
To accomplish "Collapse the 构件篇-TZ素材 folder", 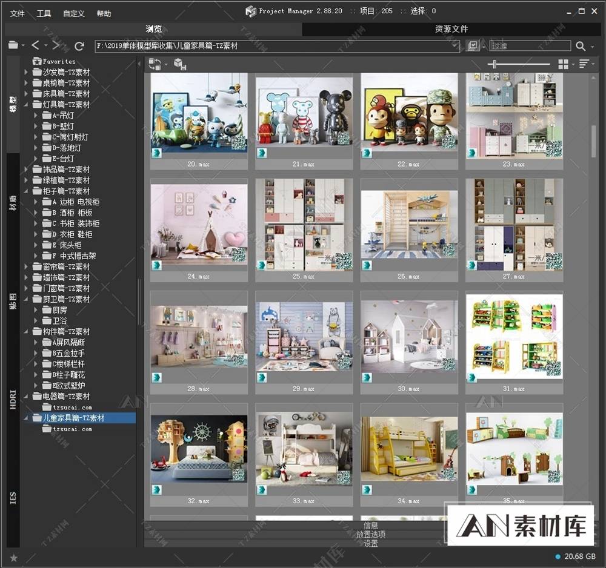I will tap(26, 331).
